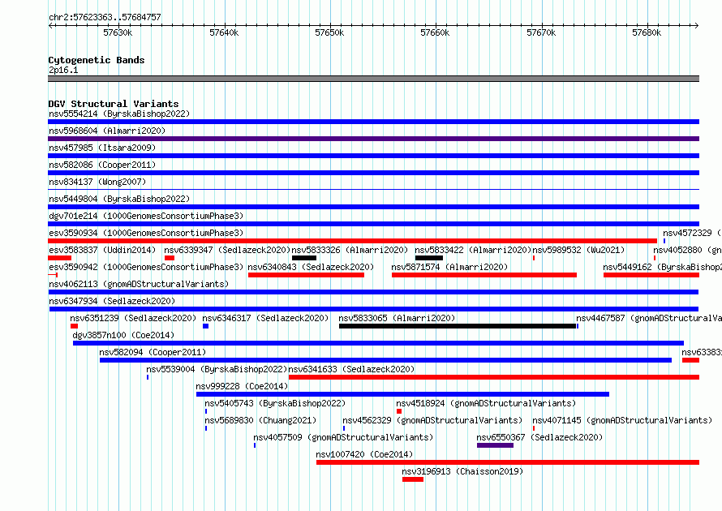Click the purple bar under nsv6550367
Viewport: 722px width, 511px height.
pos(495,445)
